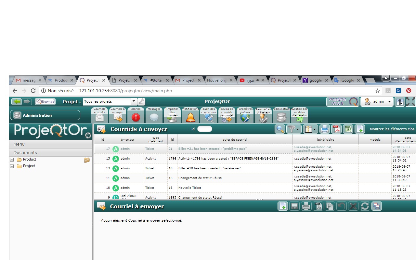Open the columns selector dropdown
The width and height of the screenshot is (416, 260).
310,129
